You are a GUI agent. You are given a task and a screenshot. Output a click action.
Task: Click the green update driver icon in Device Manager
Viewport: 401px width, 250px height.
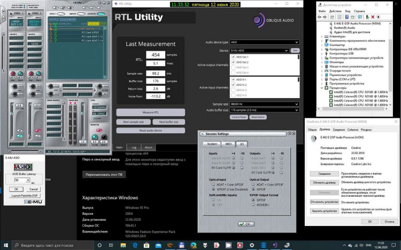(367, 17)
